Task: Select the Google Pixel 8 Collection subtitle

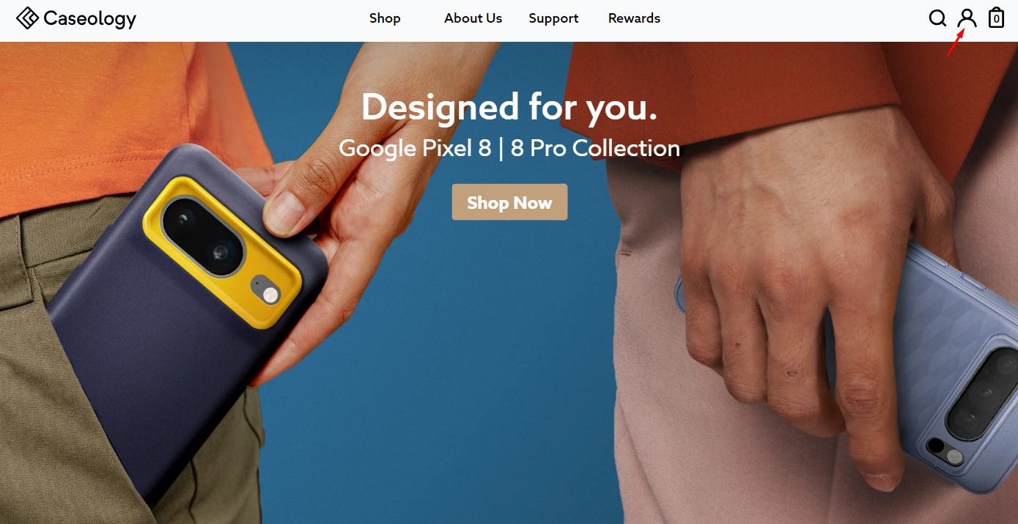Action: 509,149
